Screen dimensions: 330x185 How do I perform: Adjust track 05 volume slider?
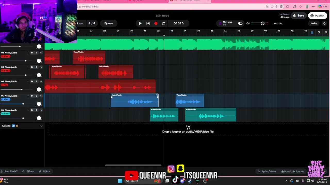[x=23, y=104]
